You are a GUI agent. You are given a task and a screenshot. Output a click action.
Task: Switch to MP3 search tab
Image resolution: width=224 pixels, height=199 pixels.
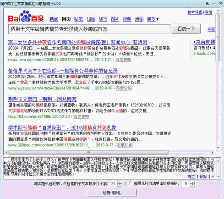(103, 19)
